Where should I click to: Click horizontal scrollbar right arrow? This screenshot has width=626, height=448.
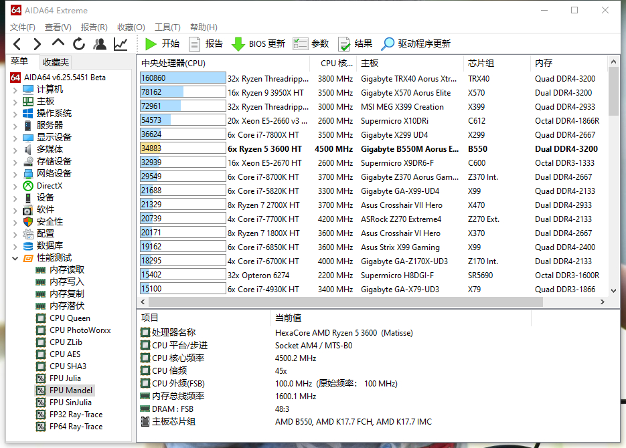[x=602, y=302]
